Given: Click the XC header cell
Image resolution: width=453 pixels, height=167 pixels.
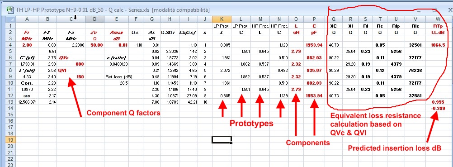Looking at the screenshot, I should coord(334,26).
